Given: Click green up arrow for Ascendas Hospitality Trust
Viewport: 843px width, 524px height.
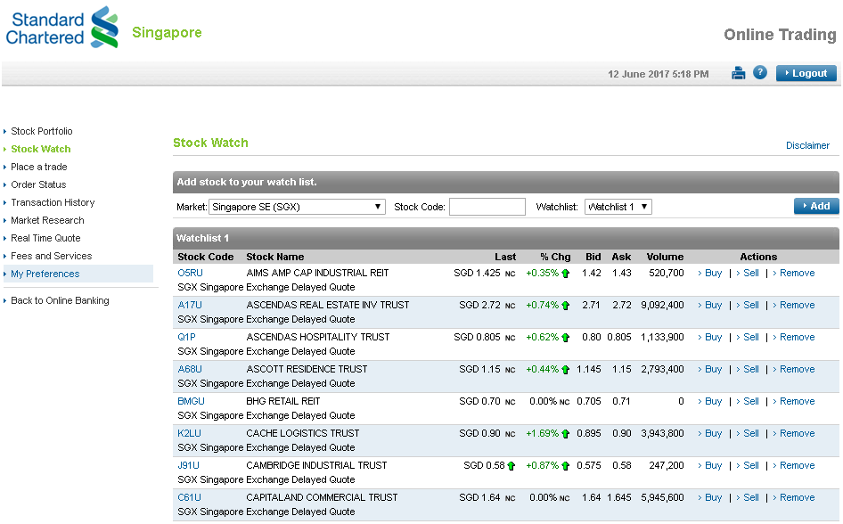Looking at the screenshot, I should point(565,338).
